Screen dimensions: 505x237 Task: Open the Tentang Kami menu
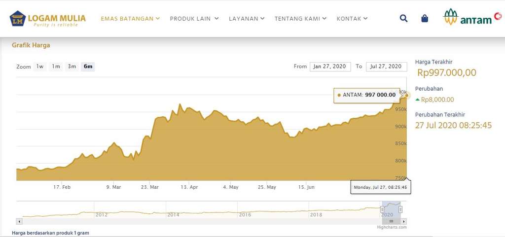click(300, 19)
